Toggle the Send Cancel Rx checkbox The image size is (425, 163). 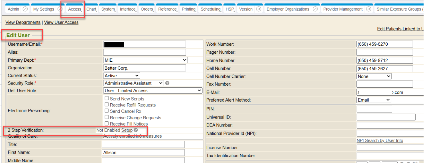(107, 111)
